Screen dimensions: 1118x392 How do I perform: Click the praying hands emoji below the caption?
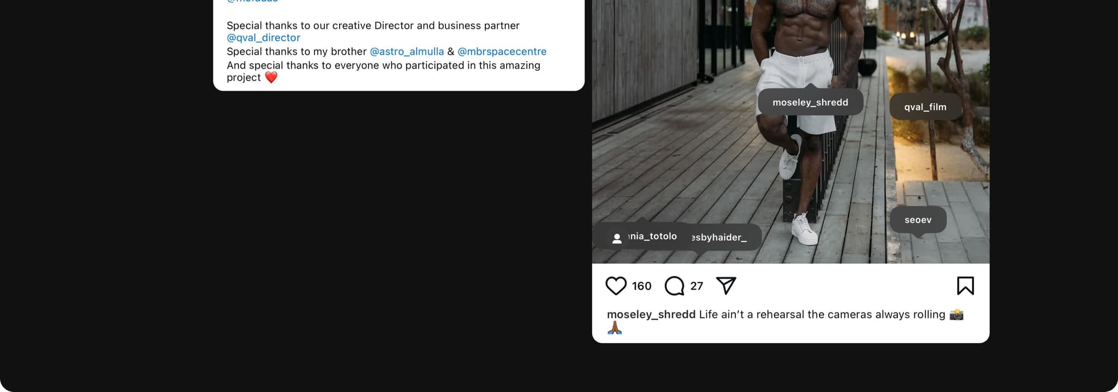click(615, 328)
